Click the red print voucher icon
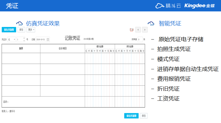This screenshot has width=221, height=123. pyautogui.click(x=131, y=30)
